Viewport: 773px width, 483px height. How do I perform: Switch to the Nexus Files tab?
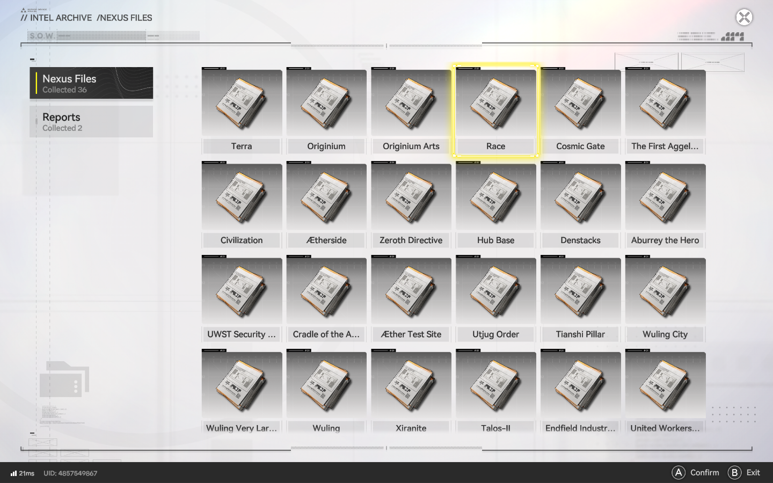click(x=91, y=83)
